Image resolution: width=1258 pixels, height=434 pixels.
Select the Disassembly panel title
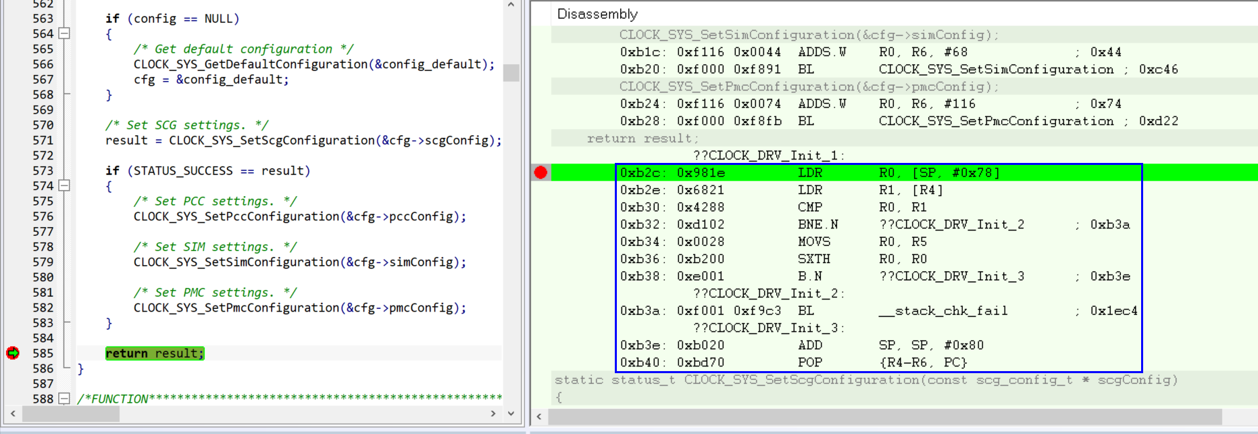point(597,14)
